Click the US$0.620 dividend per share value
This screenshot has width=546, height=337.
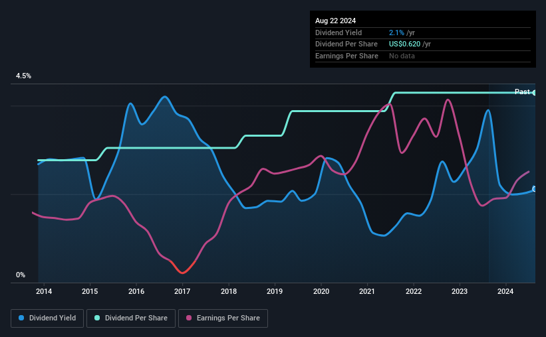(x=404, y=44)
